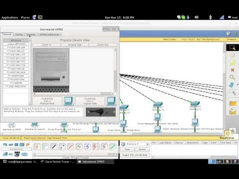Select the PT-CAMERA module
The height and width of the screenshot is (179, 239).
point(16,83)
